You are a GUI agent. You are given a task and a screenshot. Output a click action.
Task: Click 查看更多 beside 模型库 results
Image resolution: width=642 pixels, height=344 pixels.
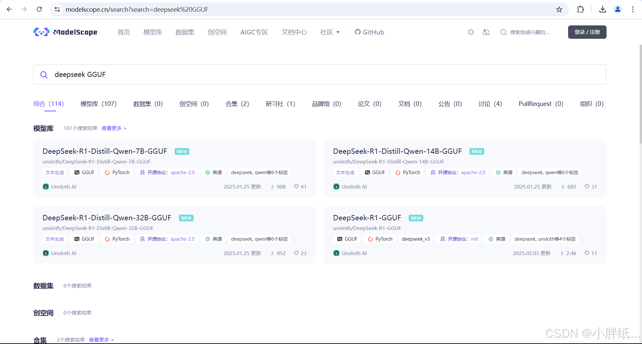tap(114, 128)
